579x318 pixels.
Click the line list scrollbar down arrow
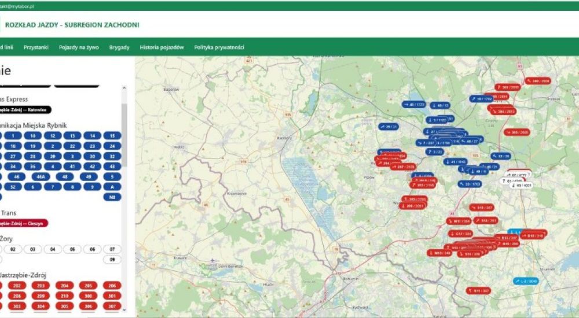click(124, 310)
